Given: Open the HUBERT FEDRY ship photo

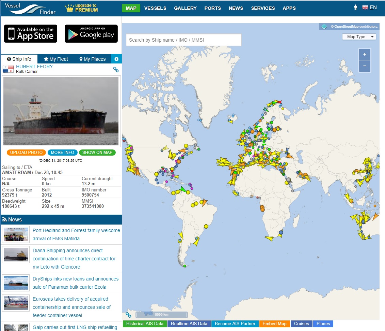Looking at the screenshot, I should (61, 111).
